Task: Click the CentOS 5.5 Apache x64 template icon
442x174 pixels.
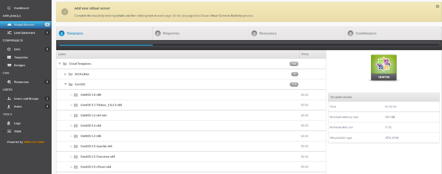Action: (x=76, y=146)
